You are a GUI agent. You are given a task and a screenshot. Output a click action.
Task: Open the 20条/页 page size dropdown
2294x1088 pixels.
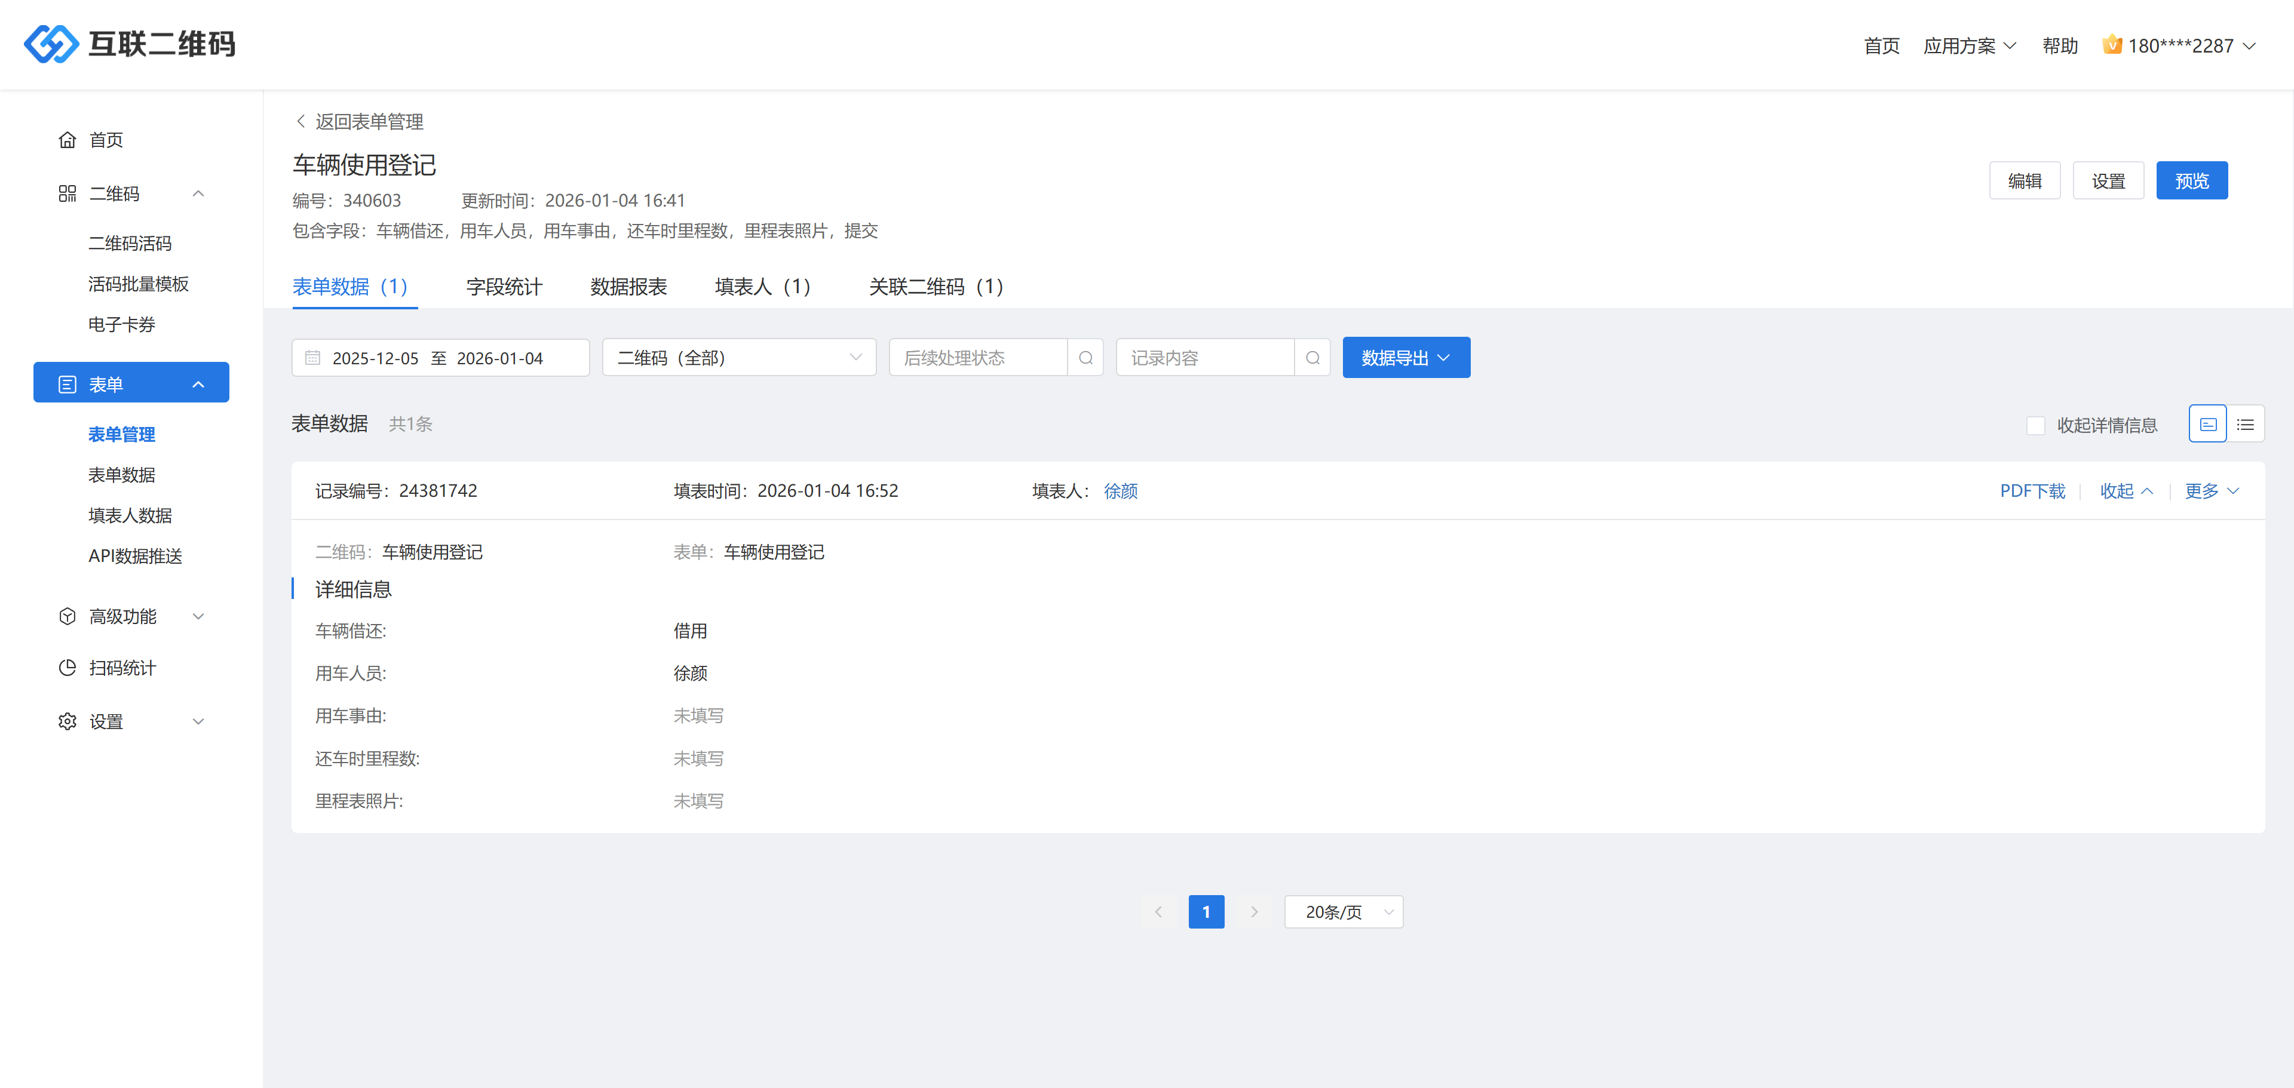(1343, 912)
